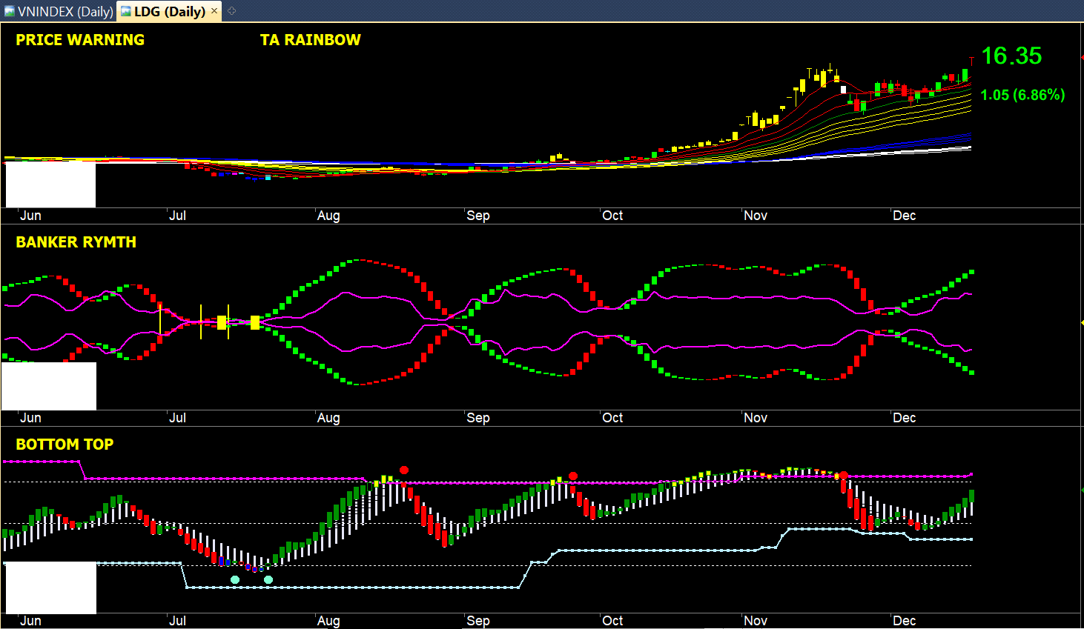Screen dimensions: 1084x629
Task: Select the BOTTOM TOP pane title
Action: click(65, 445)
